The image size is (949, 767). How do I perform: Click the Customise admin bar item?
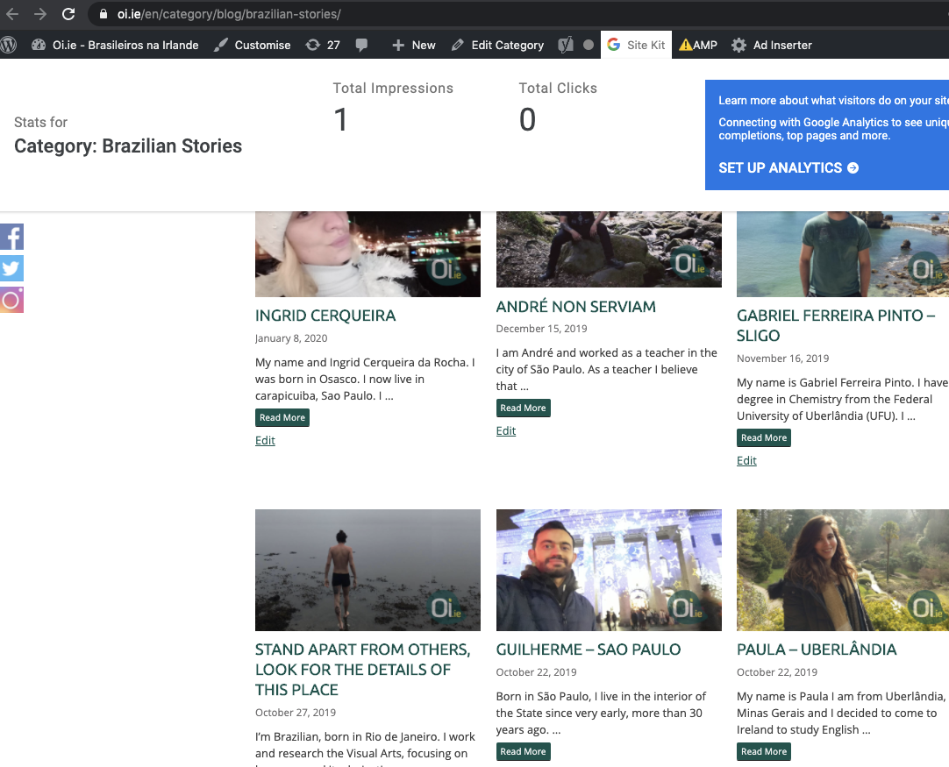pyautogui.click(x=253, y=45)
